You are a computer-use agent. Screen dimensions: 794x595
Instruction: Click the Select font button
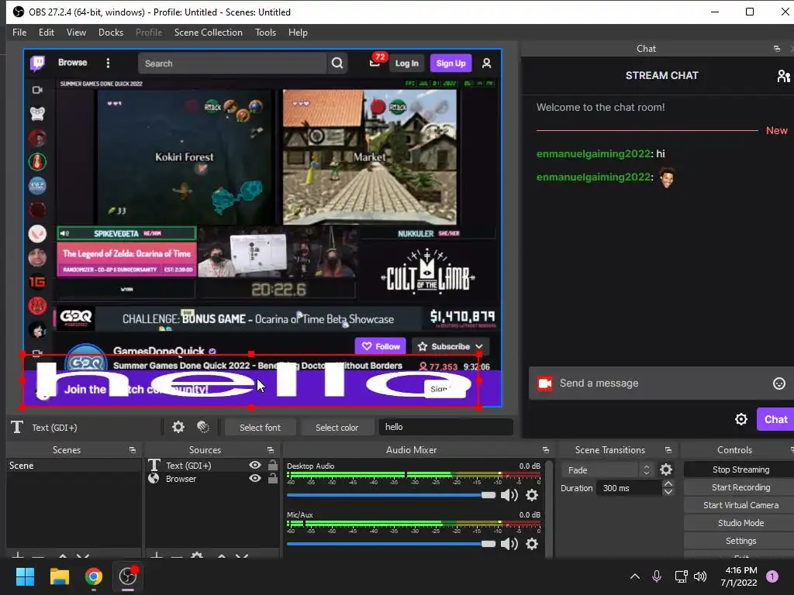pyautogui.click(x=260, y=428)
